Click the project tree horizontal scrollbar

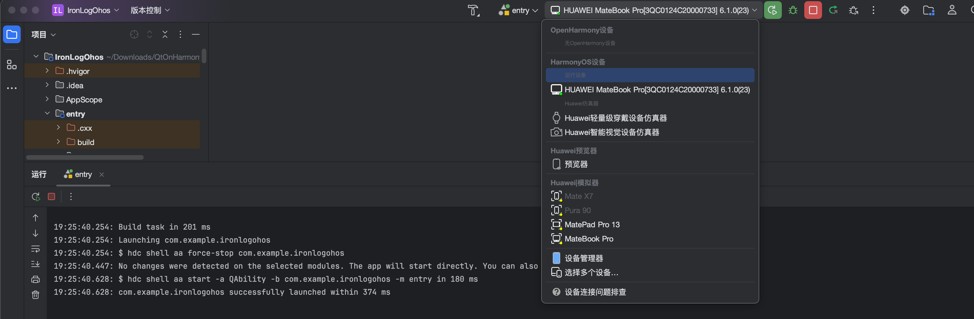(85, 157)
